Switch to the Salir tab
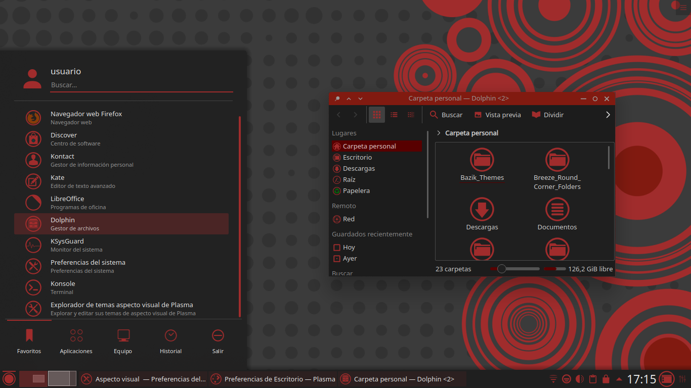The image size is (691, 388). [218, 341]
